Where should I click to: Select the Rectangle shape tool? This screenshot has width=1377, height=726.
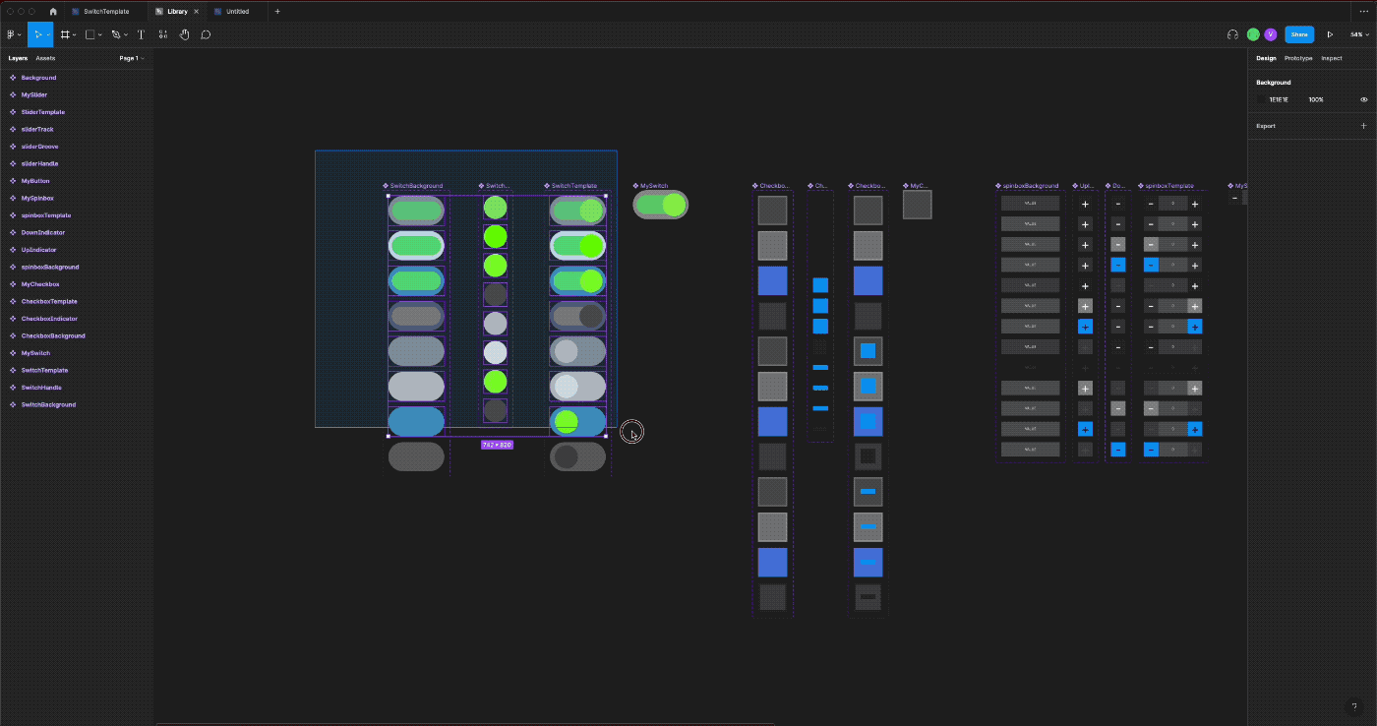point(90,34)
